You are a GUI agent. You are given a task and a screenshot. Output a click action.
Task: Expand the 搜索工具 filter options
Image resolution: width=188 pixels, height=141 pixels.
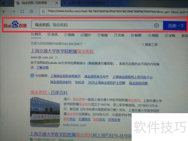[150, 44]
